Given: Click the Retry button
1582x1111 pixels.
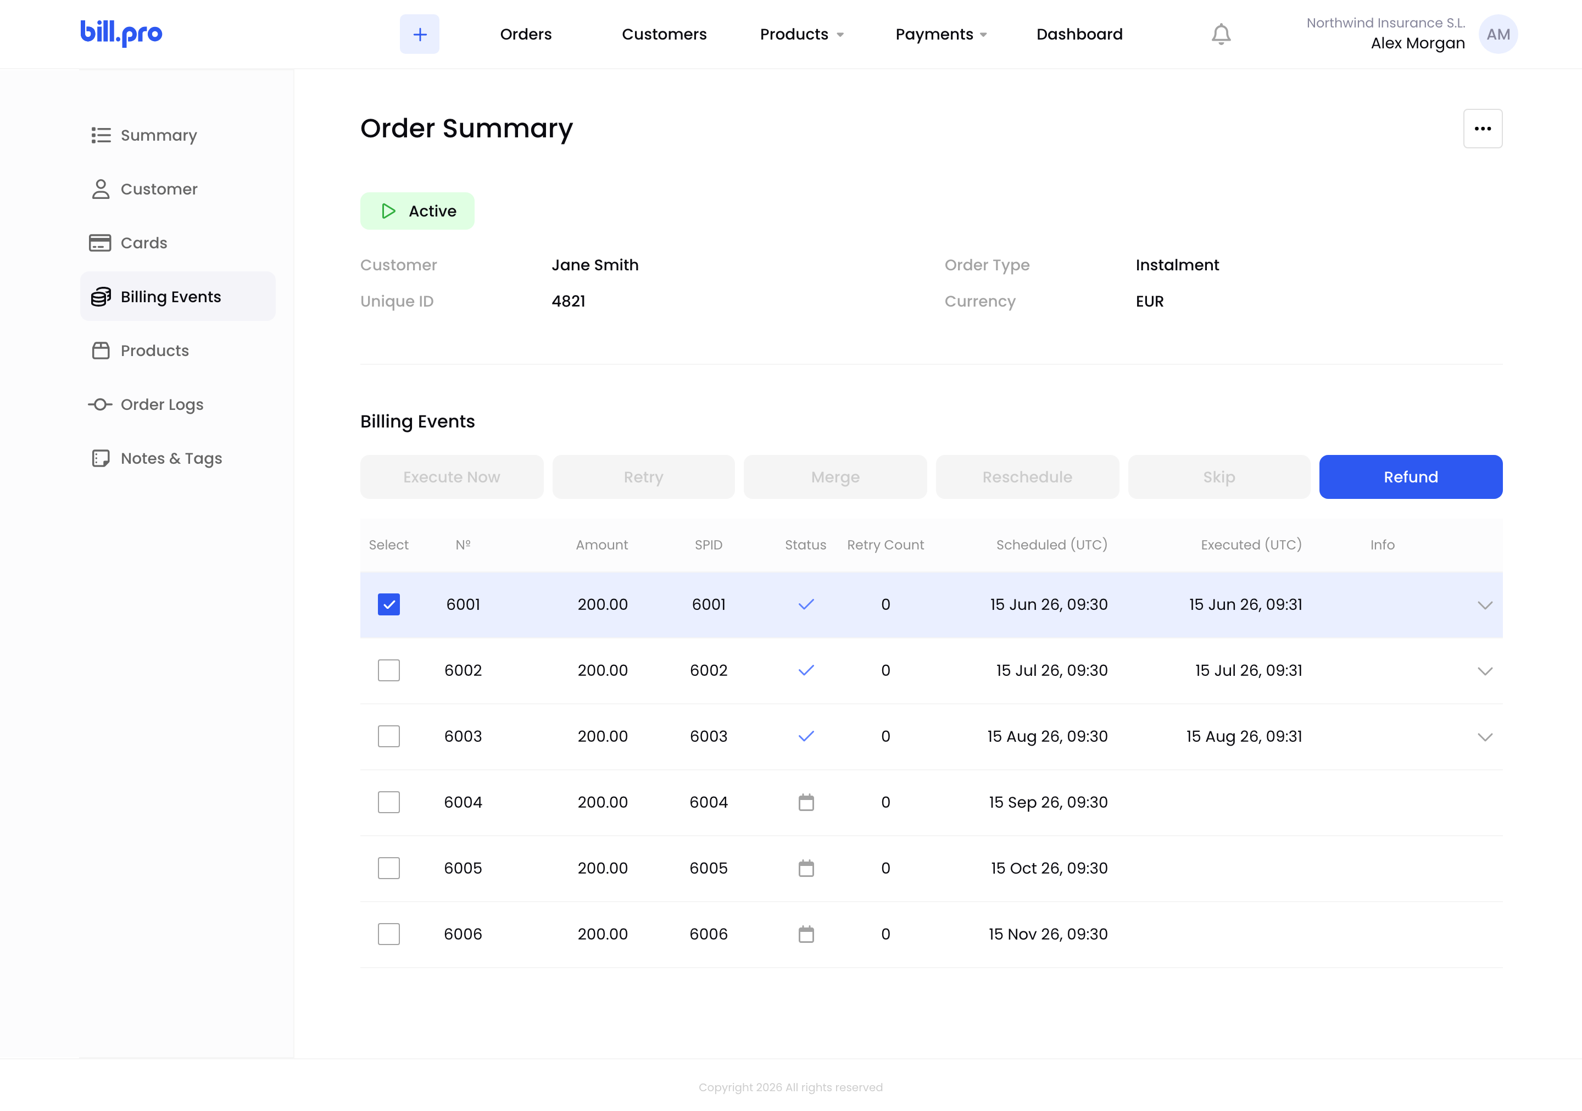Looking at the screenshot, I should point(644,477).
